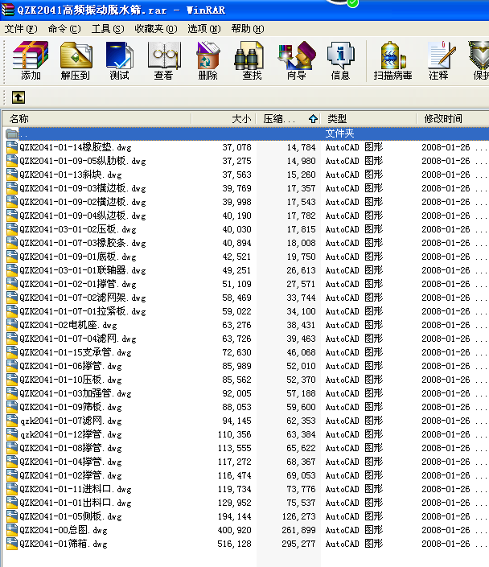Open the Tools (工具) menu
The height and width of the screenshot is (567, 489).
(x=108, y=29)
